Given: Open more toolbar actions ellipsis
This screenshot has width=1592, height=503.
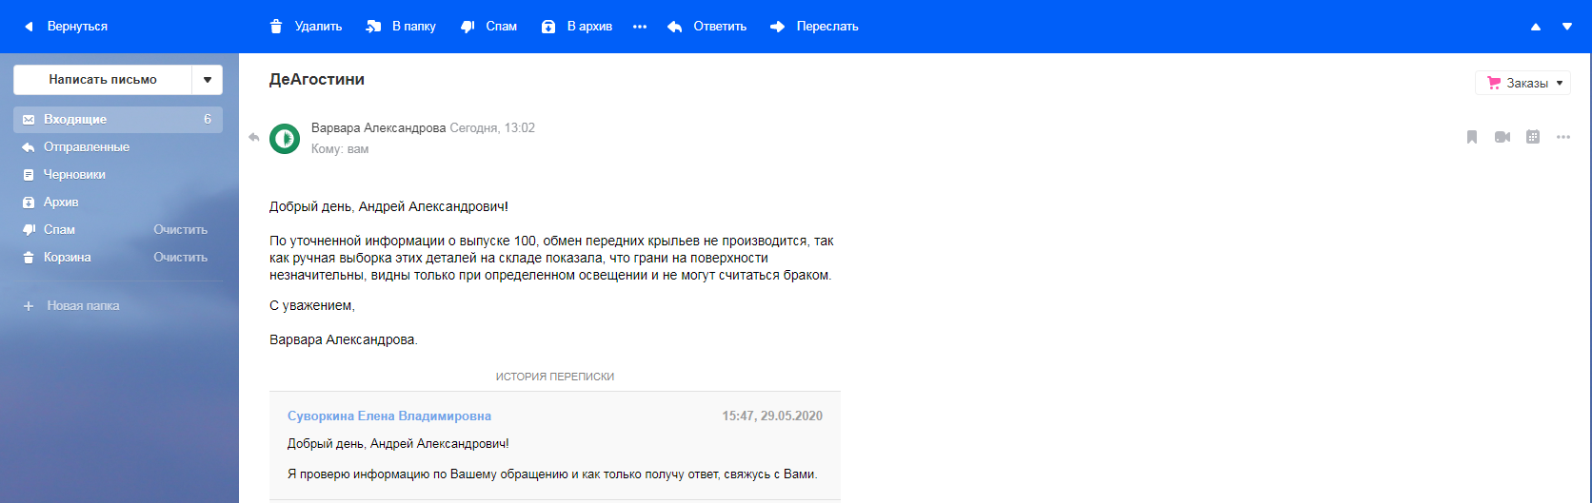Looking at the screenshot, I should [x=640, y=27].
